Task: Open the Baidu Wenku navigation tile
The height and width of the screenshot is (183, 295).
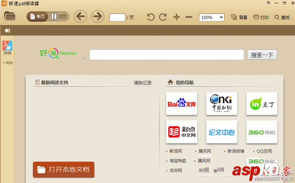Action: 181,104
